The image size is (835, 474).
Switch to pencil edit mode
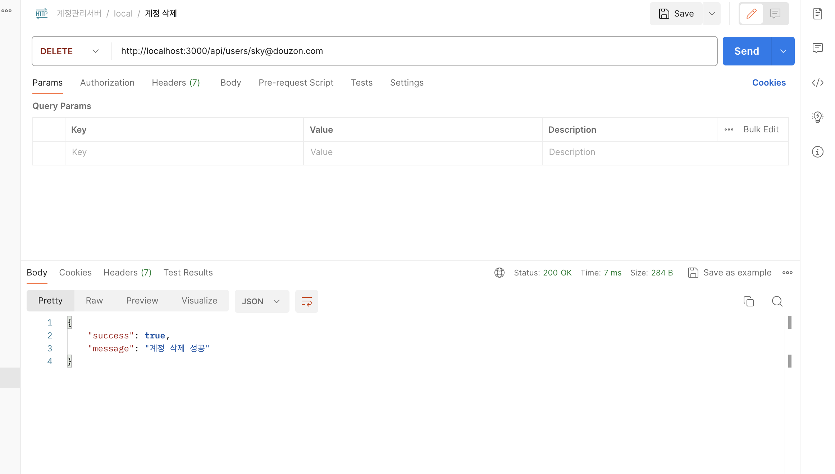[x=751, y=14]
